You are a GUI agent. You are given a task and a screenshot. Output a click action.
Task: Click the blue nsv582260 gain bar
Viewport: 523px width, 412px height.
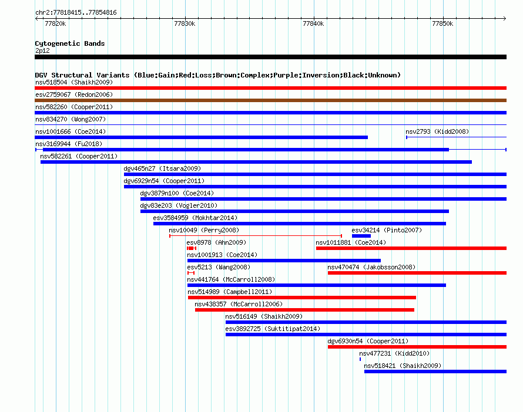click(x=270, y=113)
